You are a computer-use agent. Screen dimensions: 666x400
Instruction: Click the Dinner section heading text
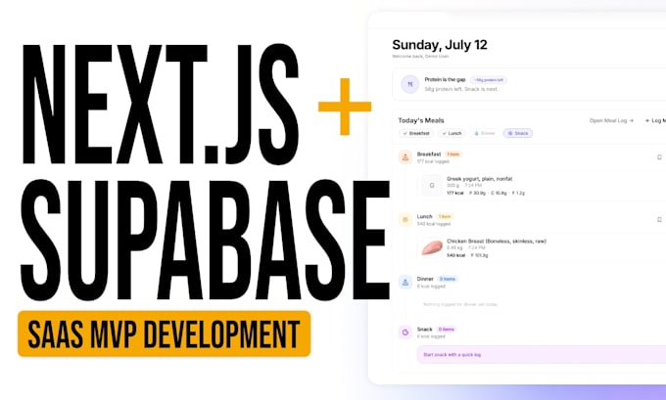425,279
